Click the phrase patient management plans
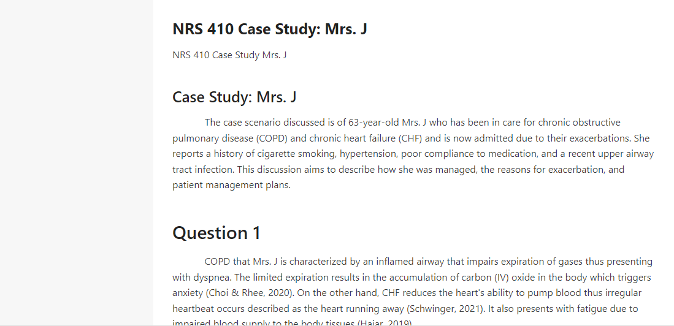Viewport: 674px width, 326px height. [x=231, y=185]
